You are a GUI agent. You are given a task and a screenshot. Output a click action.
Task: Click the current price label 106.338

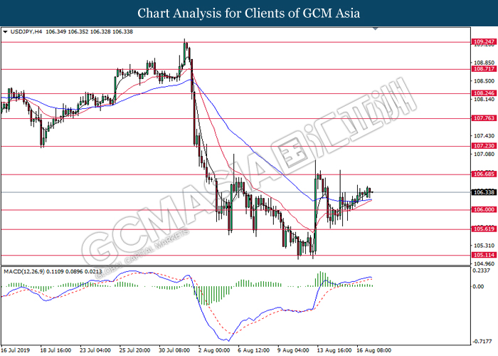[x=484, y=192]
